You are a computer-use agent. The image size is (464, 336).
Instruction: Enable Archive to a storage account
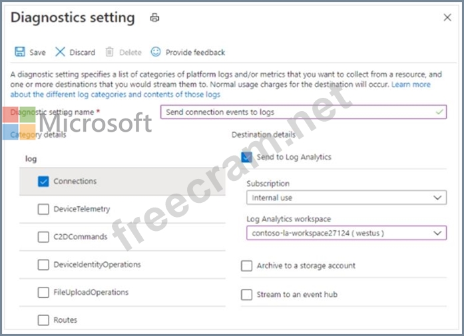pyautogui.click(x=246, y=265)
